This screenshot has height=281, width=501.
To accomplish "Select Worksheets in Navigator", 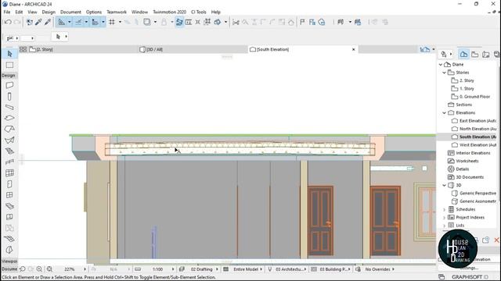I will tap(467, 161).
